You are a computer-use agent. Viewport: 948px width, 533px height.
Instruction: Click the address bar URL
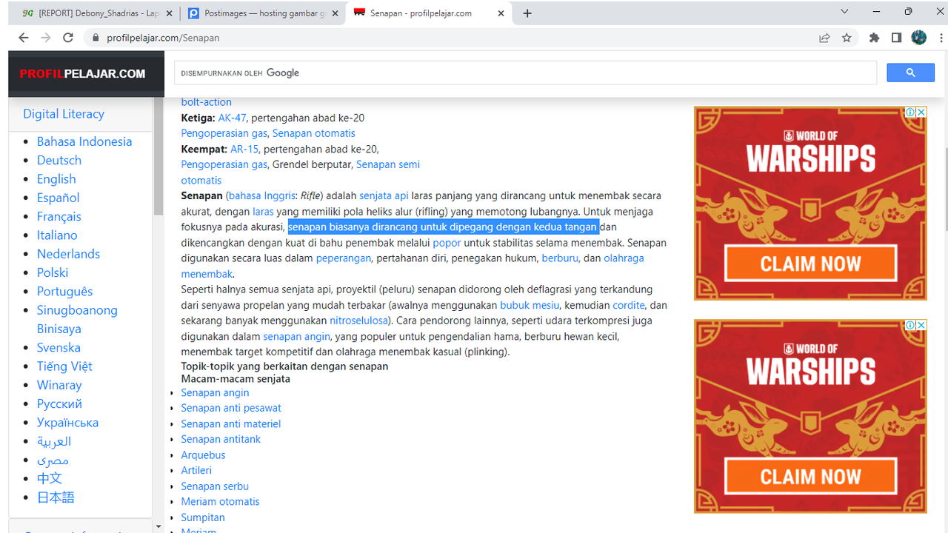pos(163,38)
